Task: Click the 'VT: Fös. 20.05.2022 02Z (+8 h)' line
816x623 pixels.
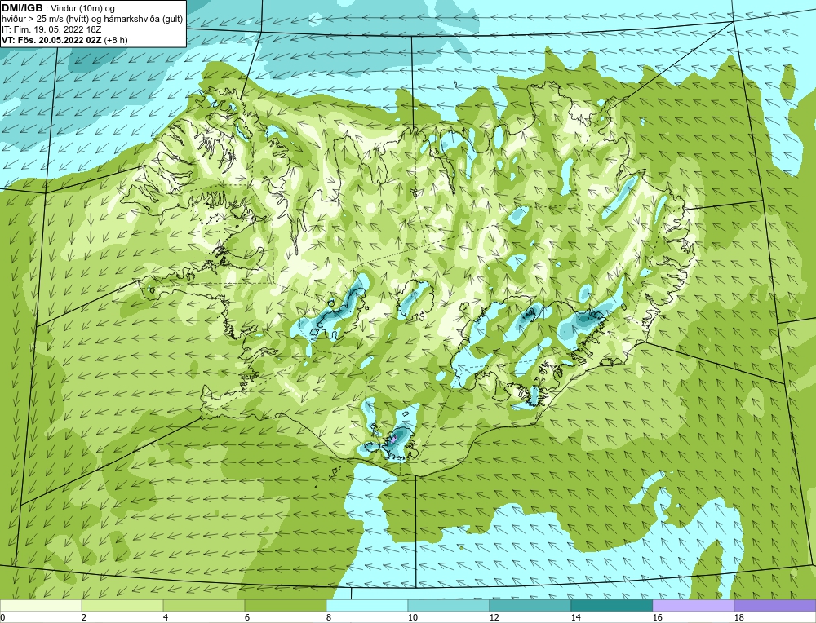Action: click(64, 40)
